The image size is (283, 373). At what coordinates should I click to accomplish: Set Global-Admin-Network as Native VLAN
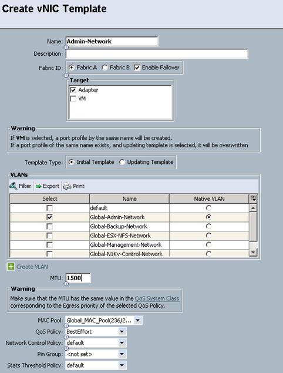click(x=208, y=217)
